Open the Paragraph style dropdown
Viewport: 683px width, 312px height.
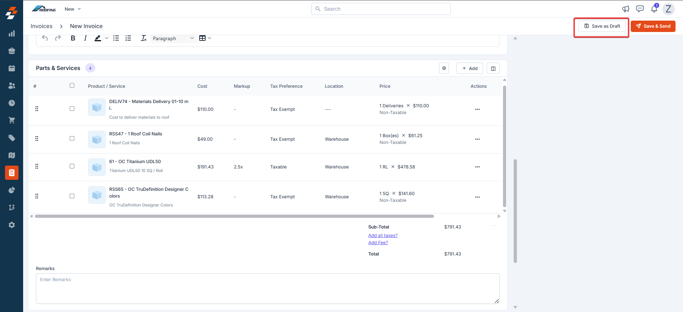coord(173,38)
